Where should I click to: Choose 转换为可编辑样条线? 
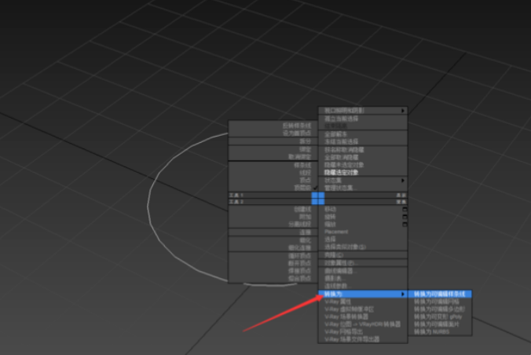(440, 294)
